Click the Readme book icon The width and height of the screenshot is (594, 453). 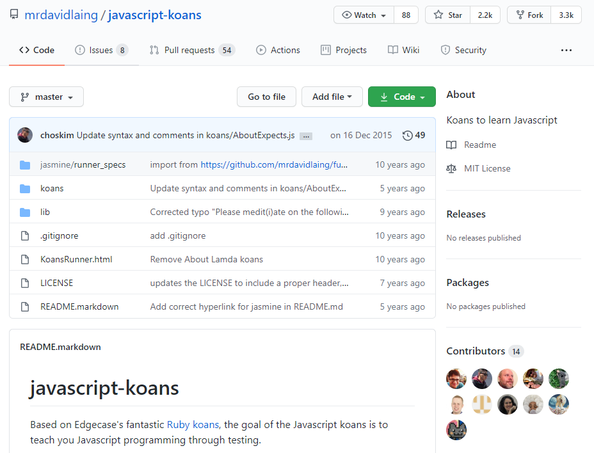coord(451,145)
